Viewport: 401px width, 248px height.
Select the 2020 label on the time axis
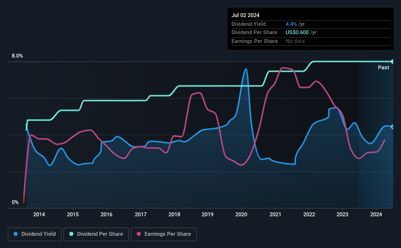241,214
